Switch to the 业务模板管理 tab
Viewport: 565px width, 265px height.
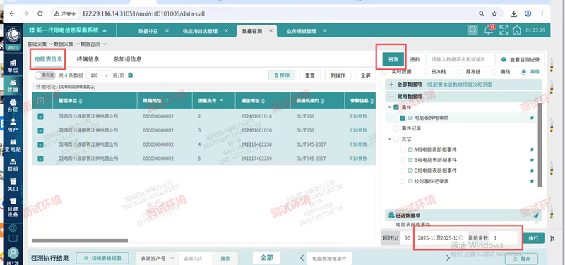point(302,31)
